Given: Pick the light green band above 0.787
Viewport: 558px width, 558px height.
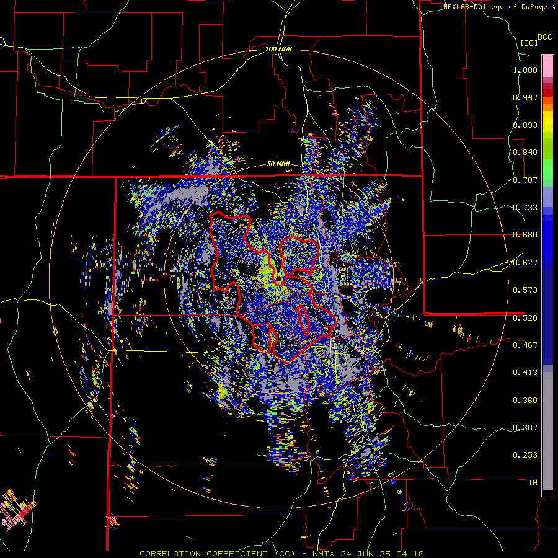Looking at the screenshot, I should coord(547,169).
